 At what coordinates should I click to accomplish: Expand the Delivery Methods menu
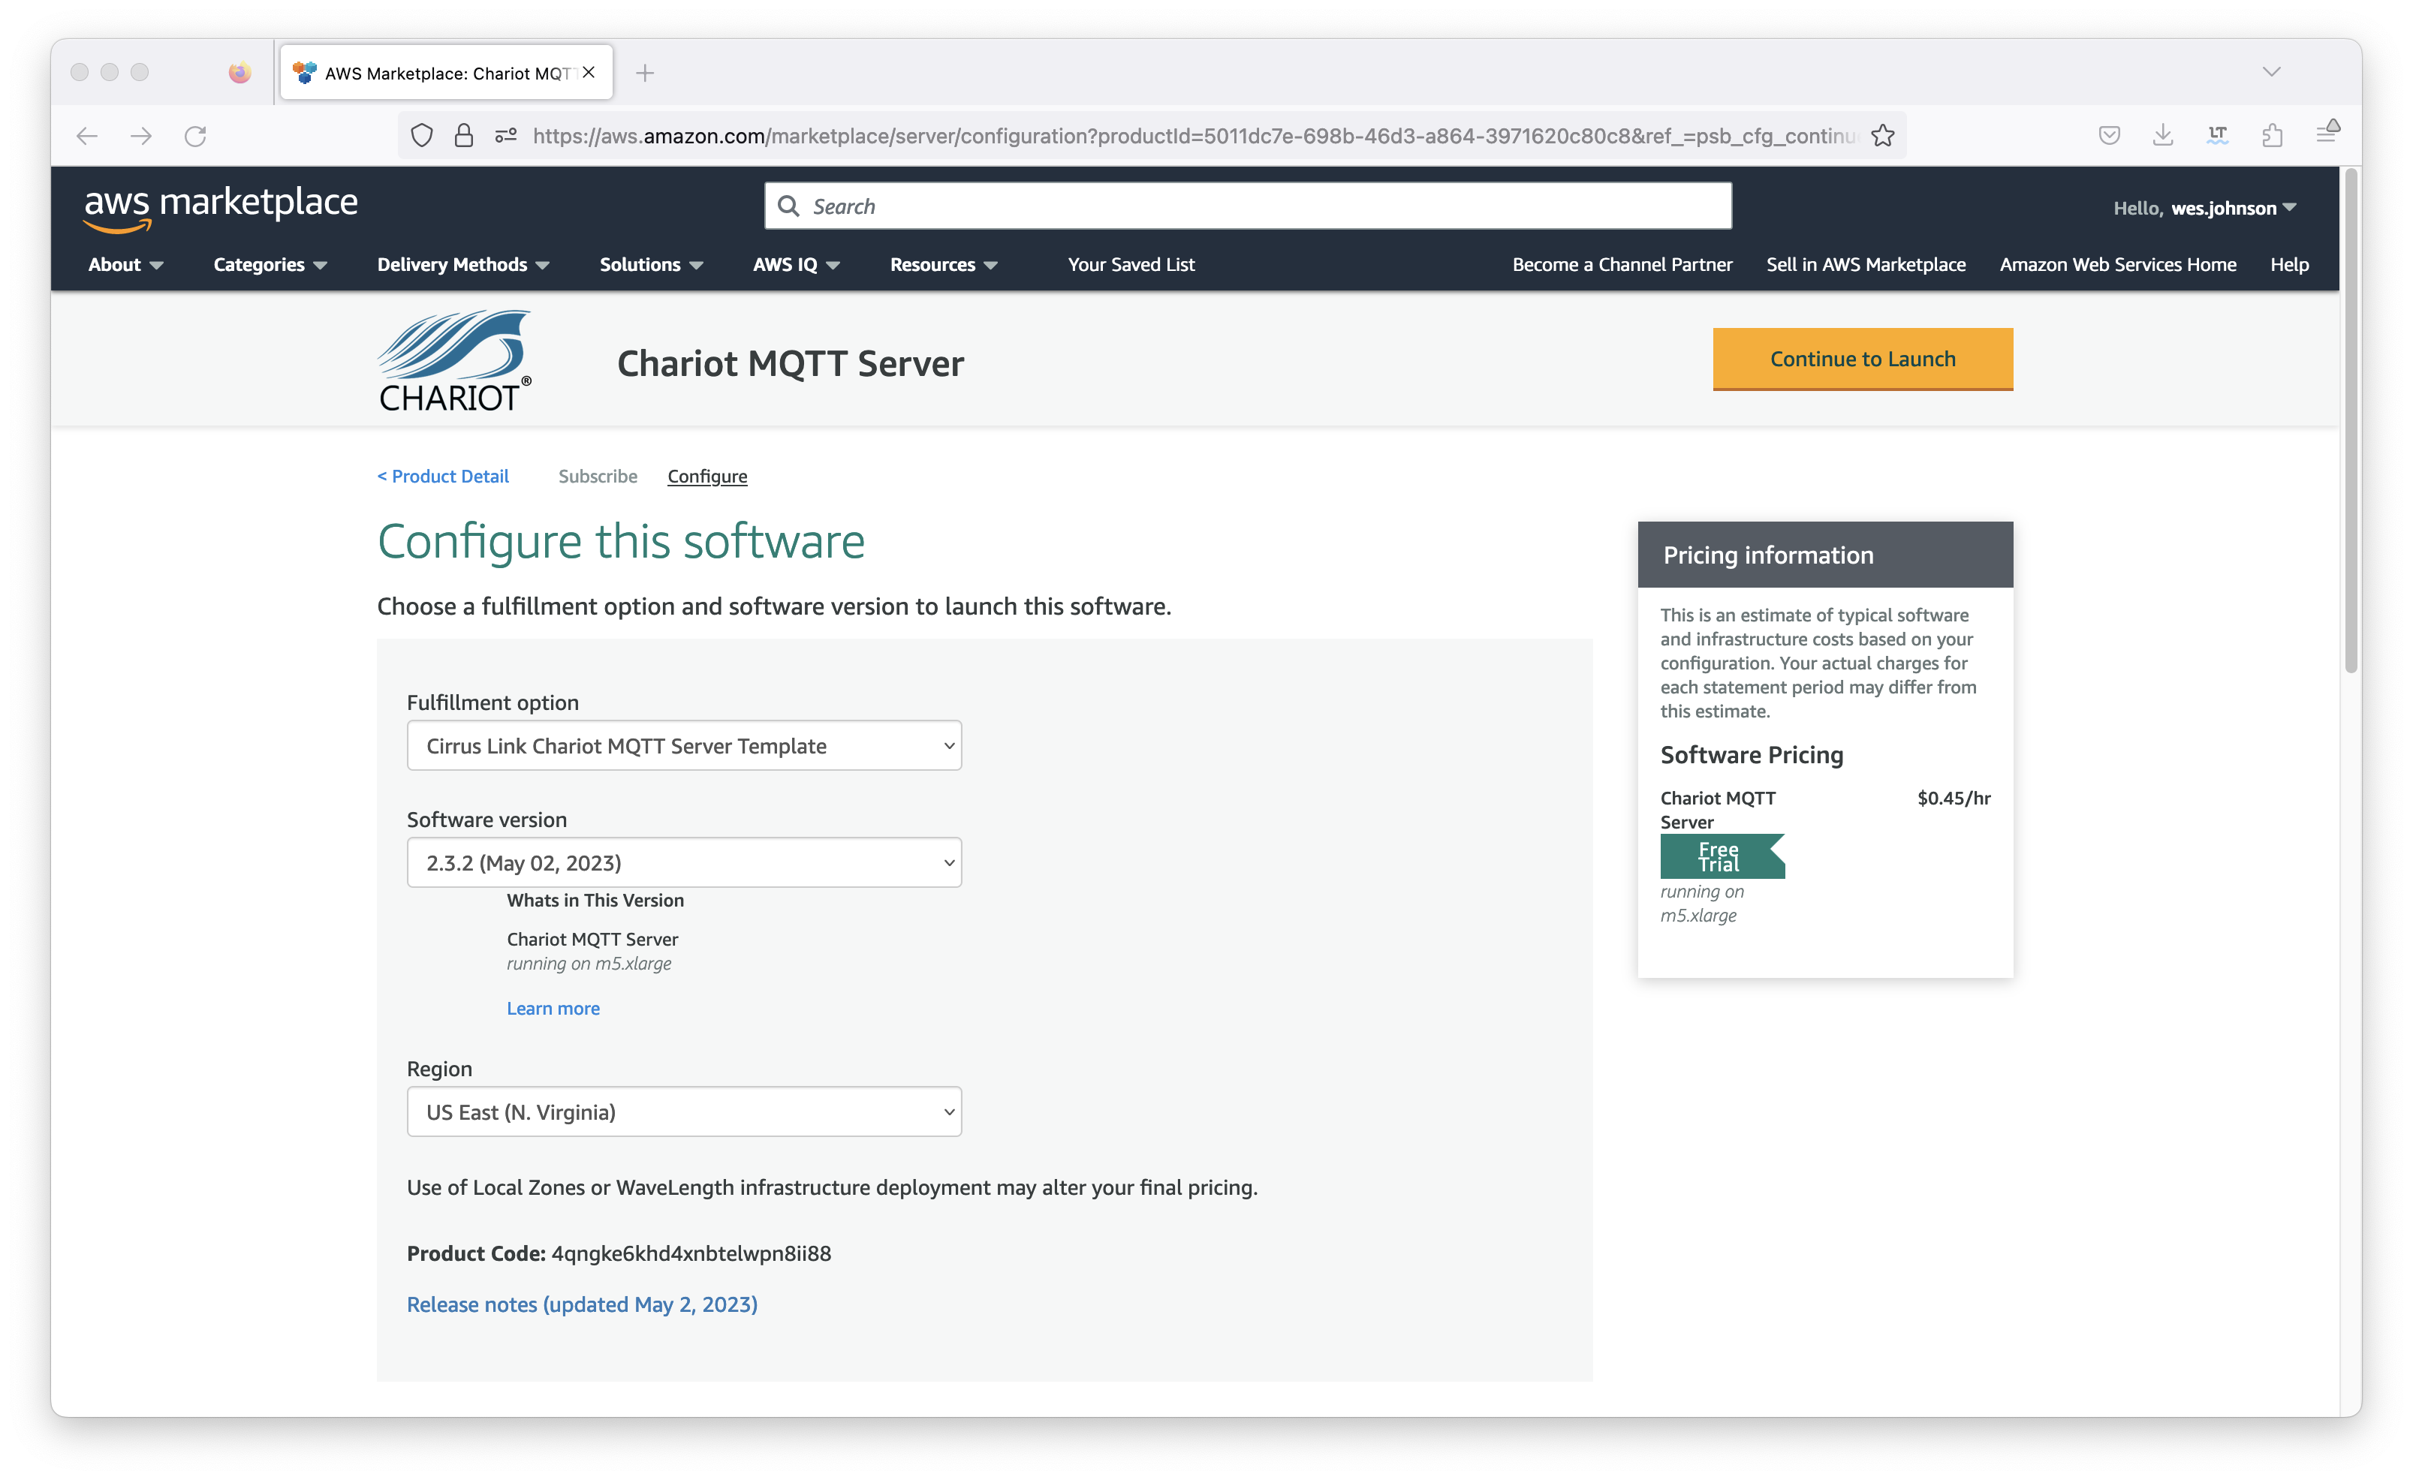[463, 264]
